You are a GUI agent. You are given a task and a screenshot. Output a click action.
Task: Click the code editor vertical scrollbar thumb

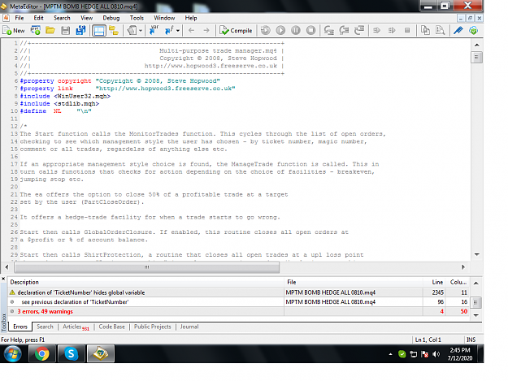(476, 58)
